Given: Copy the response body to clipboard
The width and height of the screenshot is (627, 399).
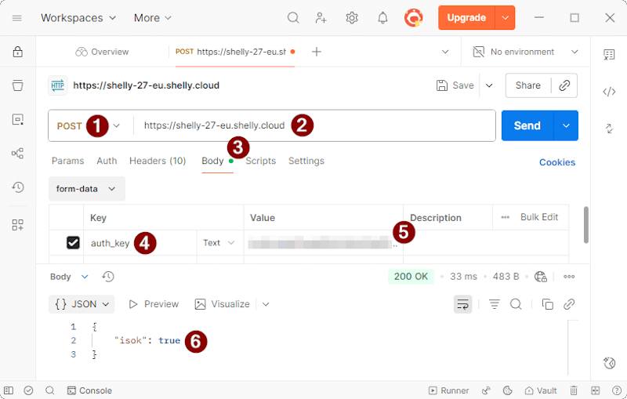Looking at the screenshot, I should (x=548, y=304).
